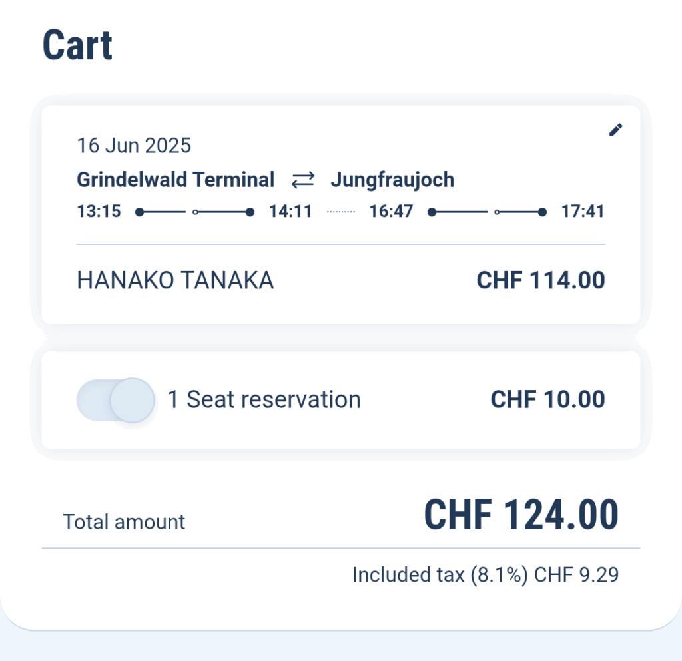Click the return journey route line
682x661 pixels.
(487, 212)
